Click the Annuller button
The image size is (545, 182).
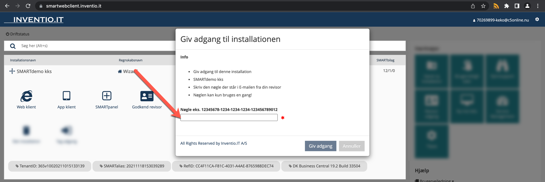pyautogui.click(x=352, y=146)
